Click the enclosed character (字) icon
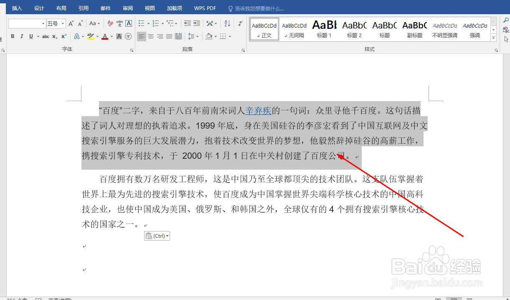 (x=128, y=37)
